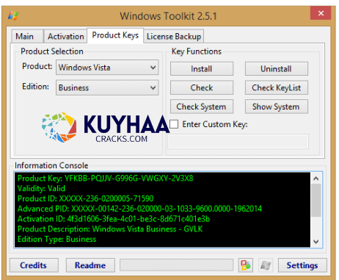This screenshot has width=339, height=280.
Task: Select the Product Keys tab
Action: tap(115, 35)
